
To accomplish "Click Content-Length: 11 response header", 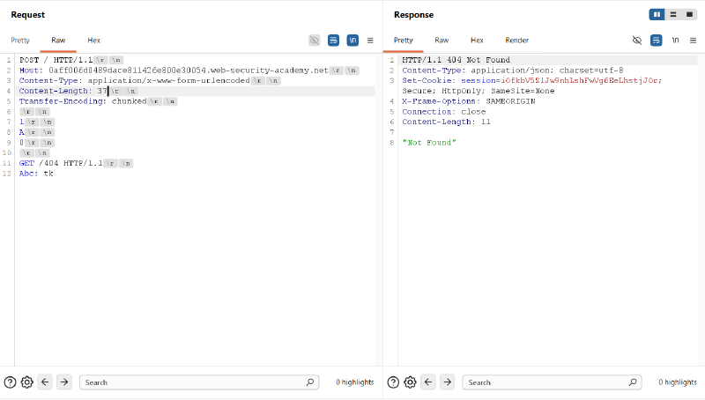I will click(x=446, y=122).
